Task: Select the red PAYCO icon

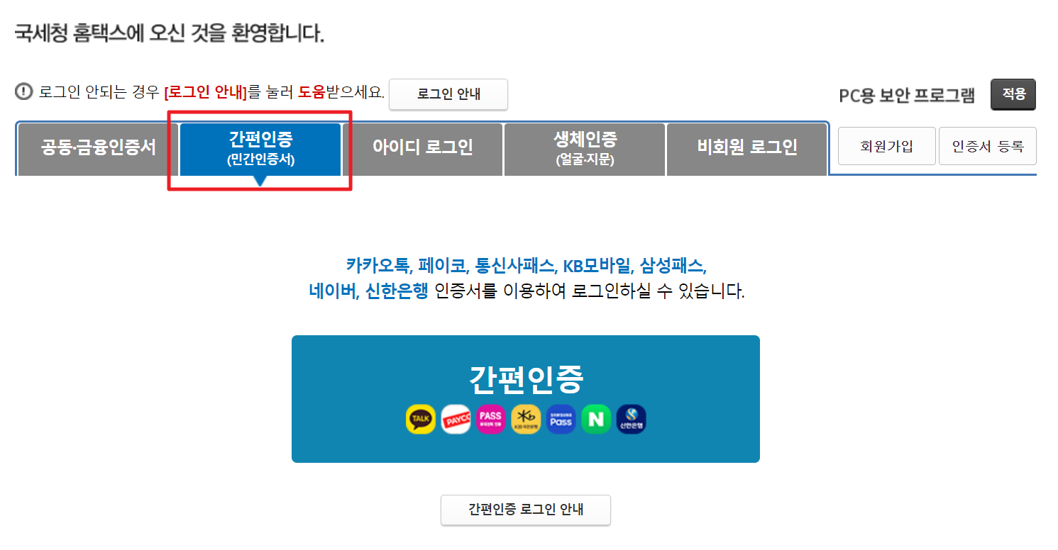Action: pyautogui.click(x=456, y=420)
